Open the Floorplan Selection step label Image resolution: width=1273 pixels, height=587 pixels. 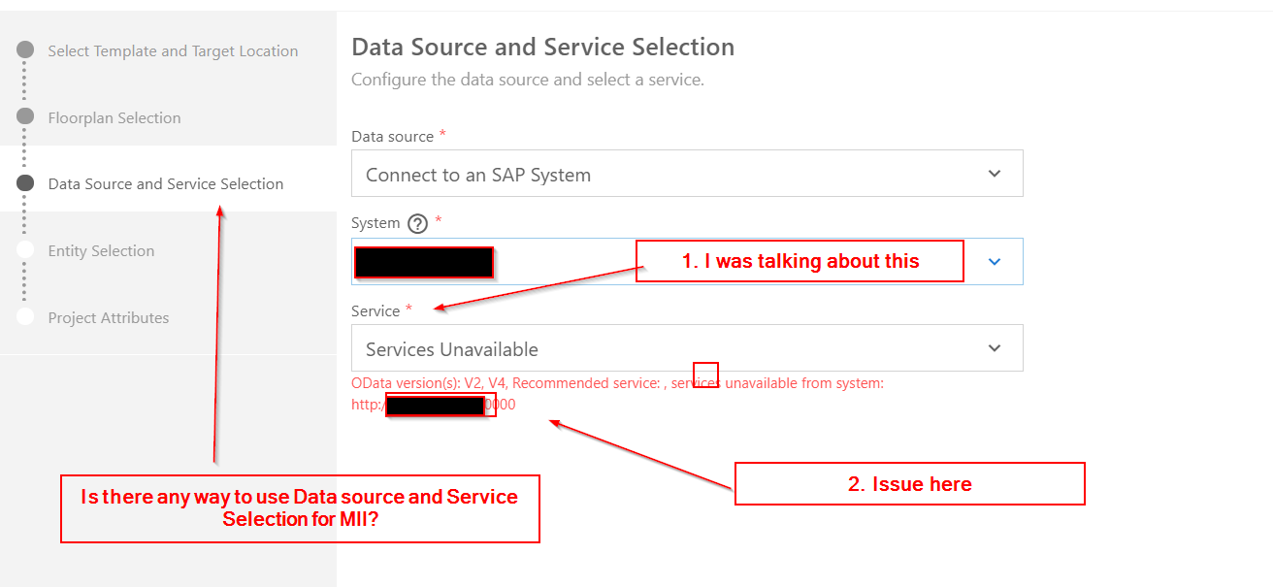pos(114,118)
